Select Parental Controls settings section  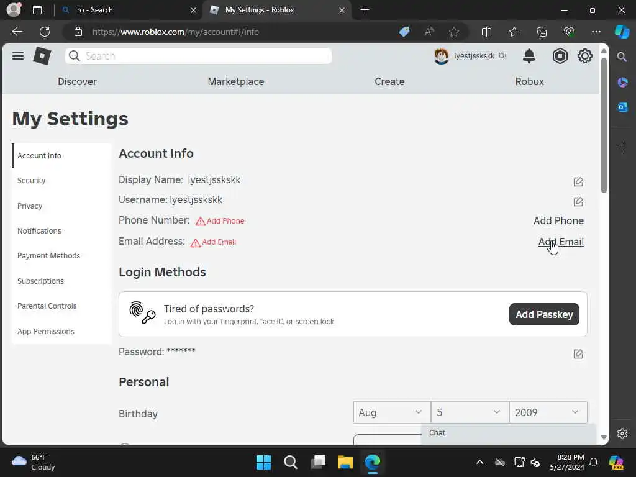tap(61, 306)
